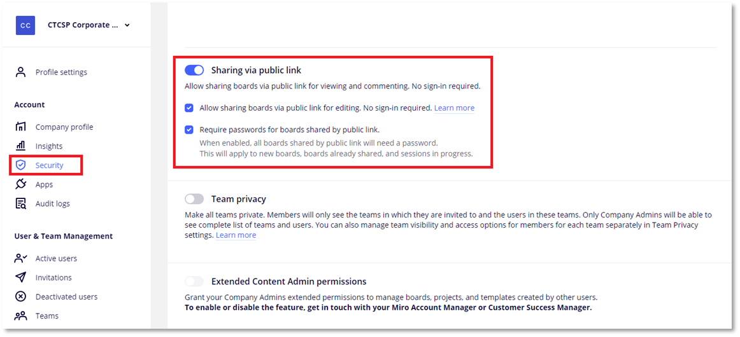Open Learn more link for public editing
The width and height of the screenshot is (740, 337).
[x=454, y=108]
